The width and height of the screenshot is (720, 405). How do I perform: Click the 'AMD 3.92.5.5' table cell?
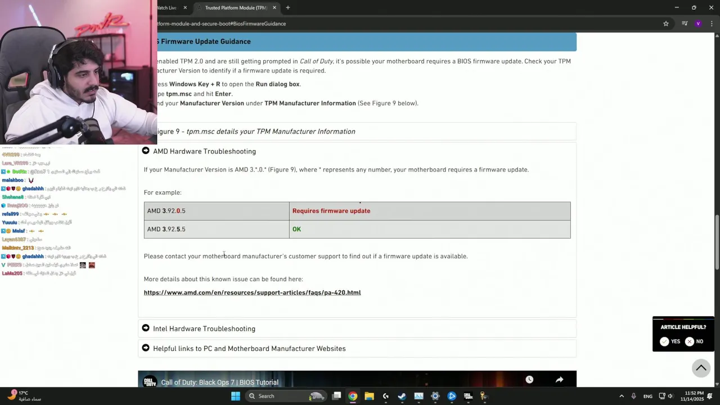tap(217, 229)
